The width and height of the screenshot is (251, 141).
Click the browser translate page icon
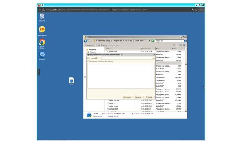[193, 9]
